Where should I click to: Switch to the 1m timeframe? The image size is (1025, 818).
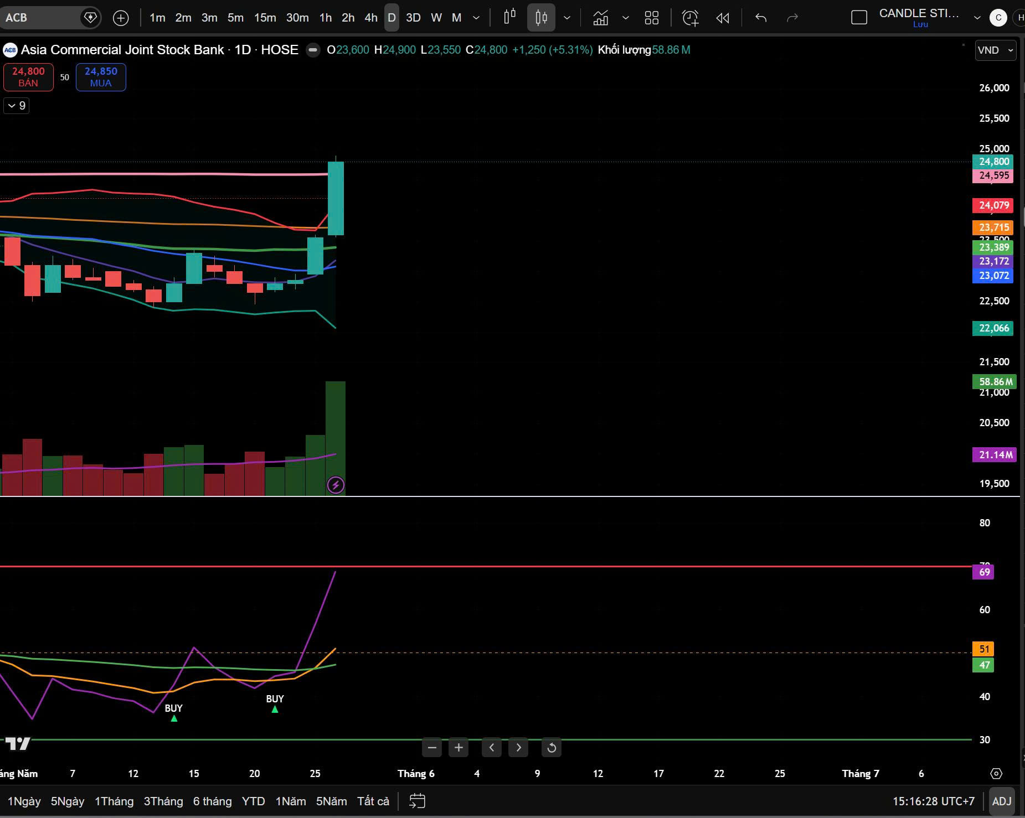157,18
